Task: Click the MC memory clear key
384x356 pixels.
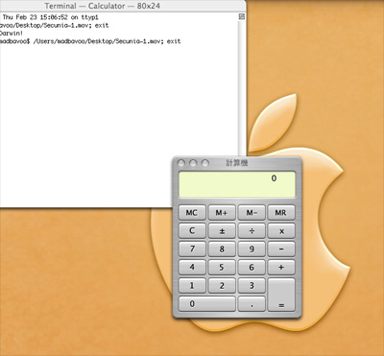Action: [192, 213]
